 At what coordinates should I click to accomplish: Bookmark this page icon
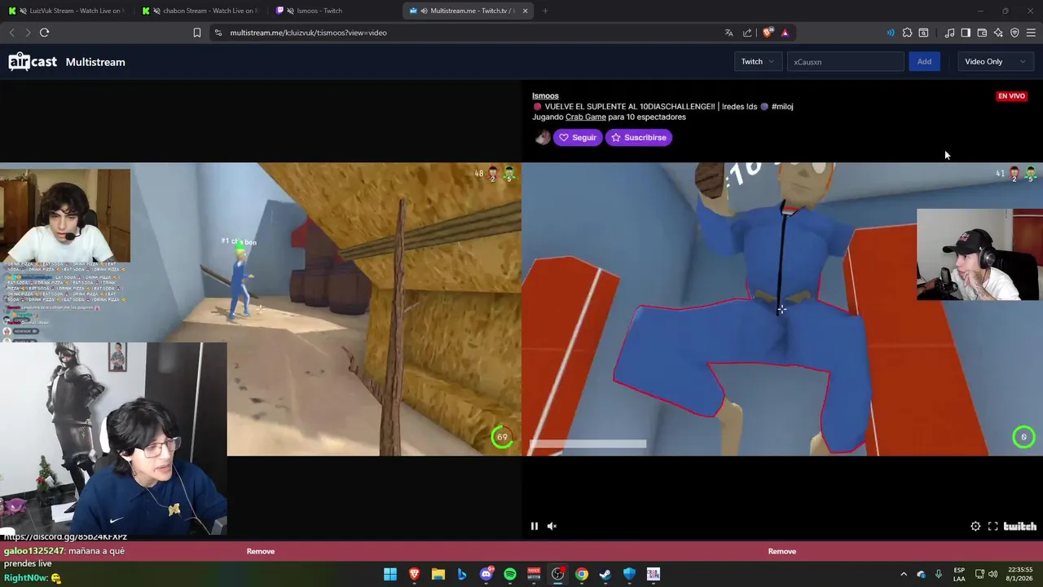click(x=197, y=33)
